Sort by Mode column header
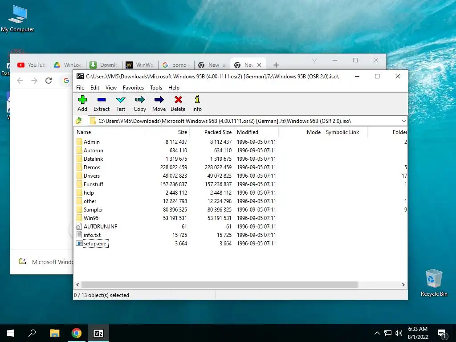 pos(301,132)
